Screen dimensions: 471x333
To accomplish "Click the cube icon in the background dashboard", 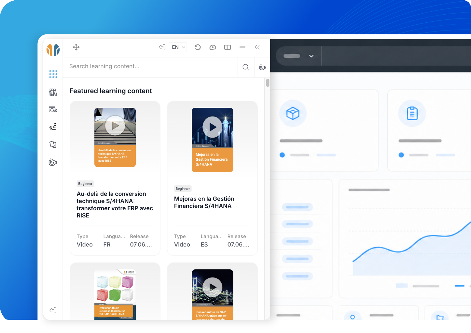I will click(x=293, y=114).
